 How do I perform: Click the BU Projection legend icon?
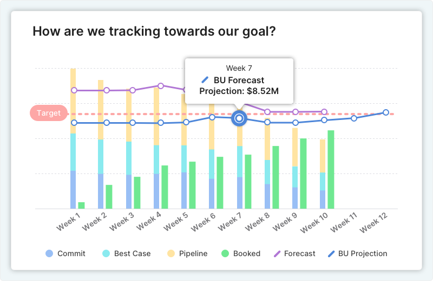pos(330,253)
